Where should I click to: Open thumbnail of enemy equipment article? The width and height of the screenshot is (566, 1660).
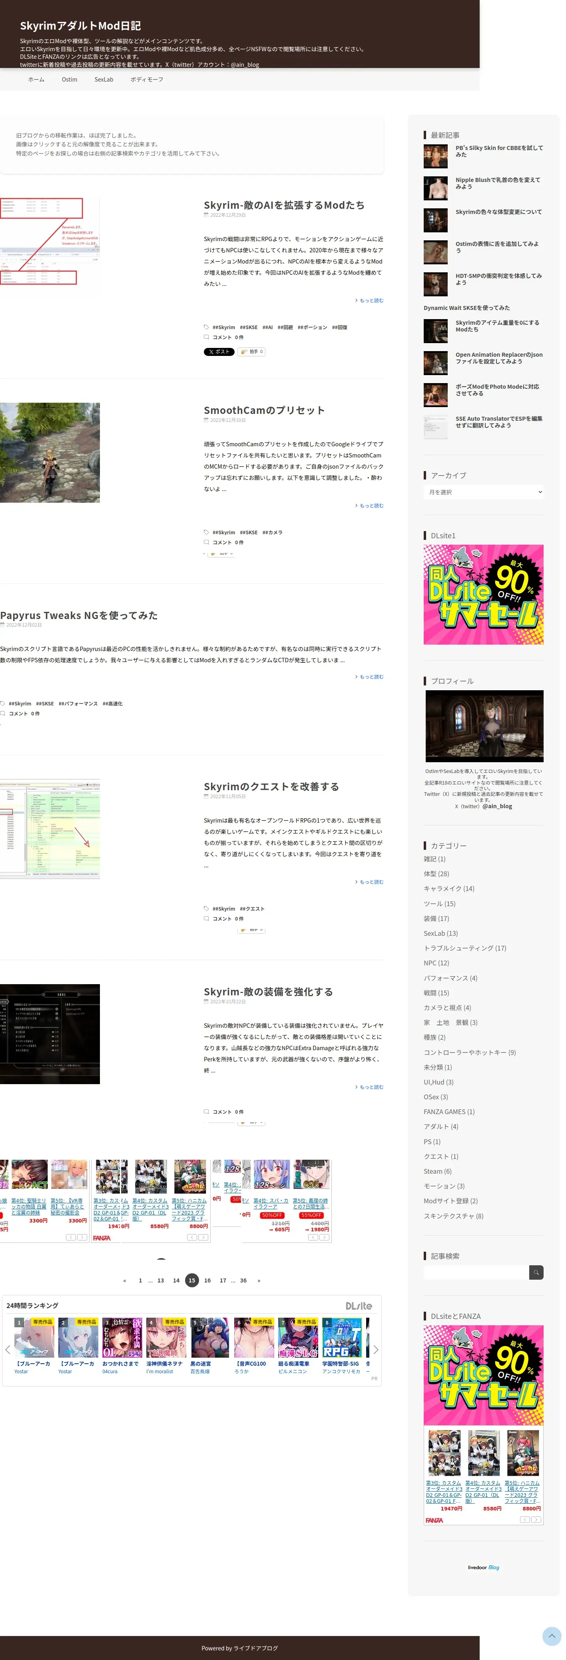(x=50, y=1034)
